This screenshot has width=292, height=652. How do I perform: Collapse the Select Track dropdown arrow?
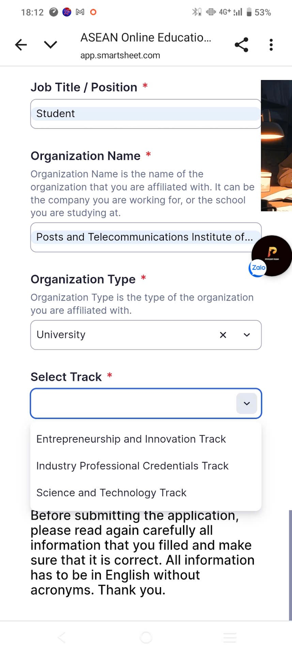coord(246,403)
